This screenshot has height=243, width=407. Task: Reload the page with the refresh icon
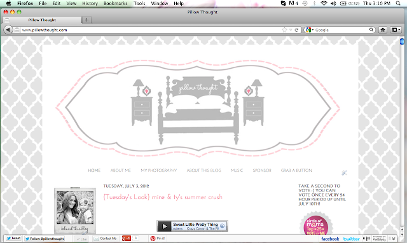(296, 30)
